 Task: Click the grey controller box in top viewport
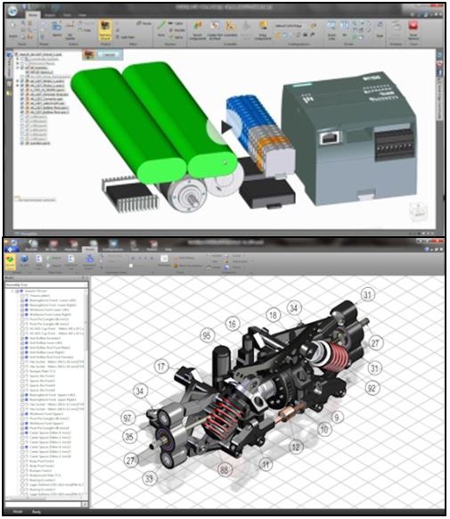[348, 139]
